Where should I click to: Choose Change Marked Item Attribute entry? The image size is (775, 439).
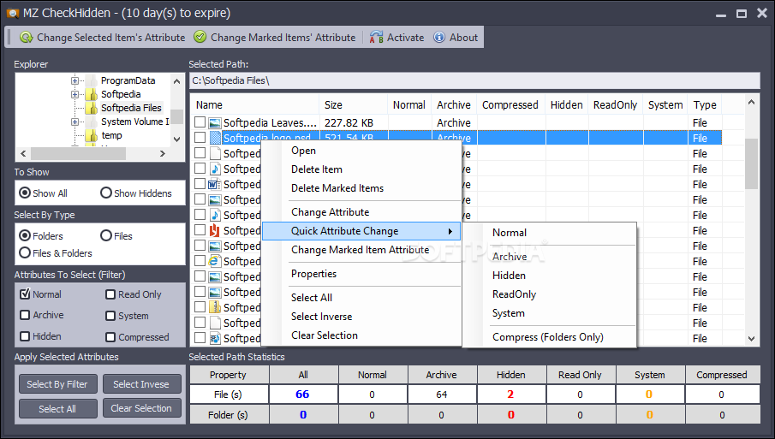click(360, 250)
